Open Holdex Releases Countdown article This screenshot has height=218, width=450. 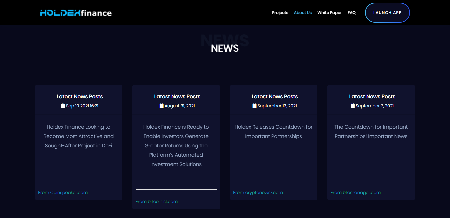click(x=273, y=132)
